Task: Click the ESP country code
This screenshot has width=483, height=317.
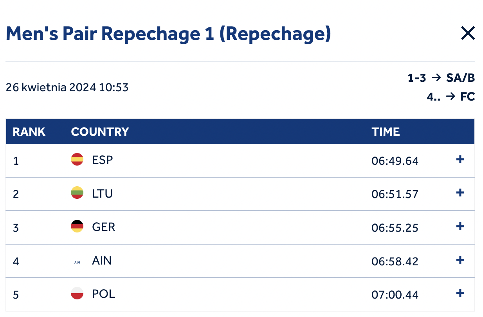Action: point(103,160)
